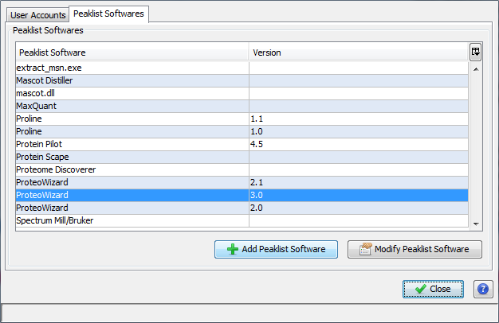This screenshot has height=323, width=499.
Task: Select the Proline version 1.0 row
Action: point(242,131)
